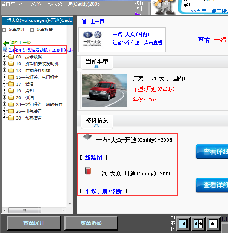Click the red book icon for repair manual
The height and width of the screenshot is (233, 228).
(88, 170)
